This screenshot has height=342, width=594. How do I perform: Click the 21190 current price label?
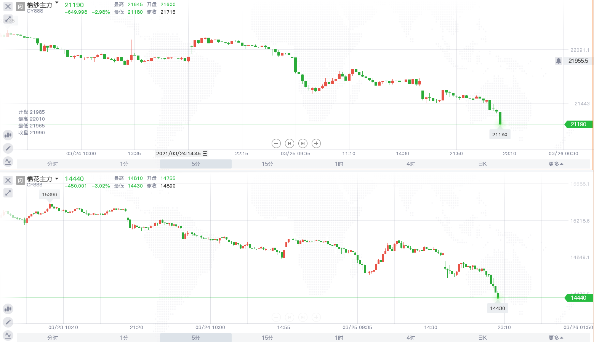tap(578, 124)
